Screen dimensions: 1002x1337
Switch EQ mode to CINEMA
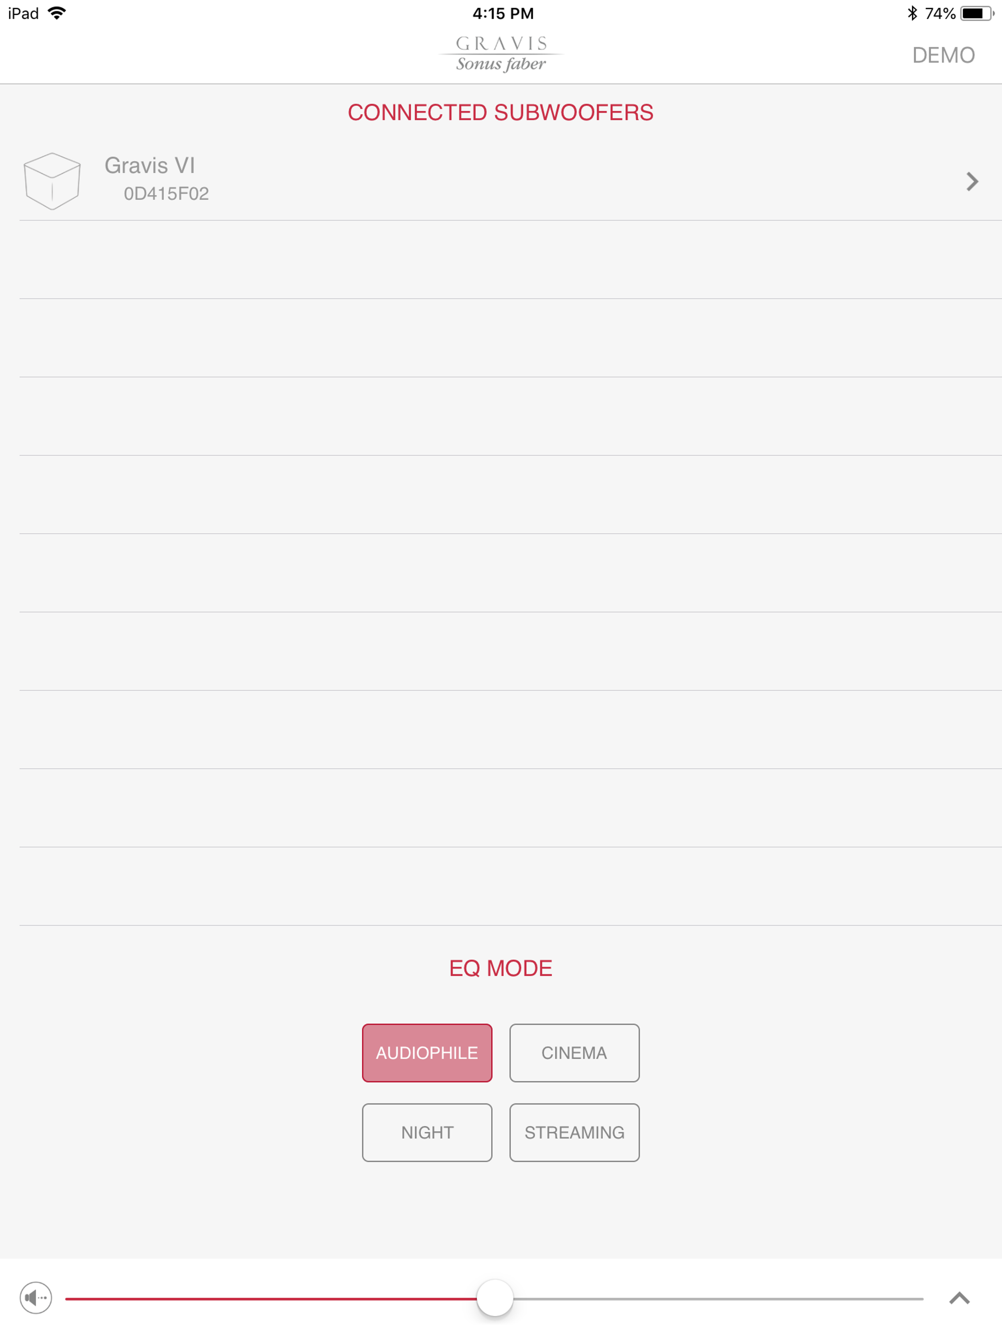pos(574,1053)
